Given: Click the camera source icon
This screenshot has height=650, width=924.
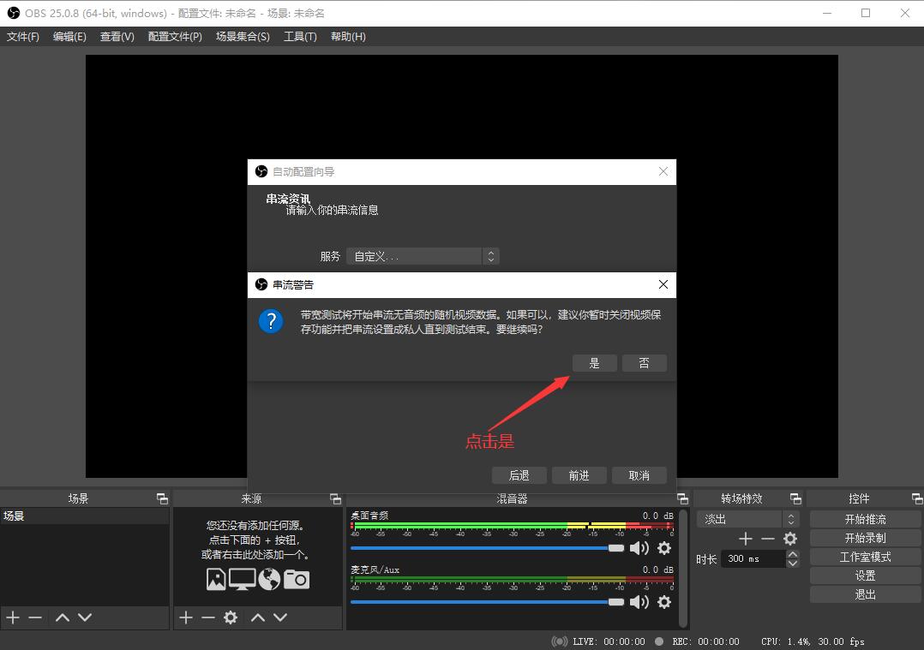Looking at the screenshot, I should click(x=297, y=579).
